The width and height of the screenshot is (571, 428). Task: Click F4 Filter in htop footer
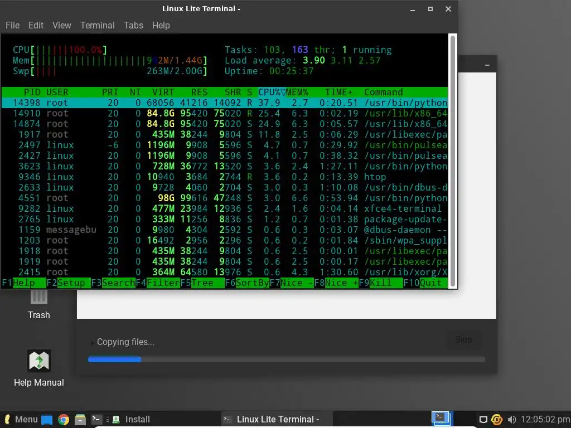coord(158,283)
